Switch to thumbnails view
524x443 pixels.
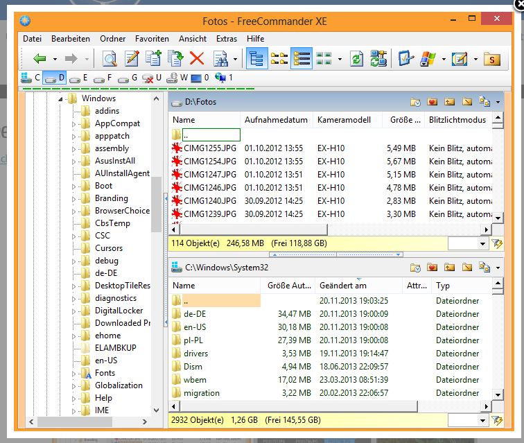coord(324,58)
